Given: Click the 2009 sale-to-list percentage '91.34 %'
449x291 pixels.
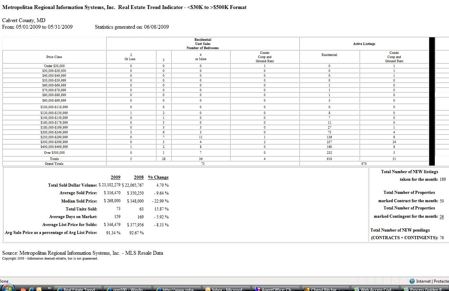Looking at the screenshot, I should tap(113, 233).
